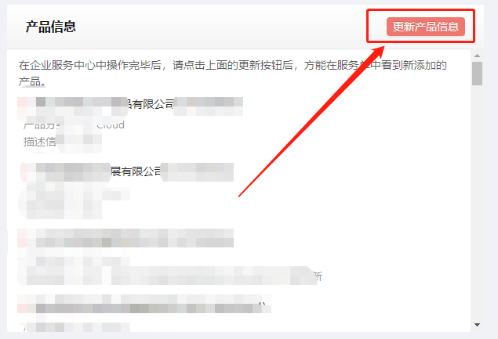498x339 pixels.
Task: Click blurred tag right of 展有限公司
Action: tap(198, 172)
